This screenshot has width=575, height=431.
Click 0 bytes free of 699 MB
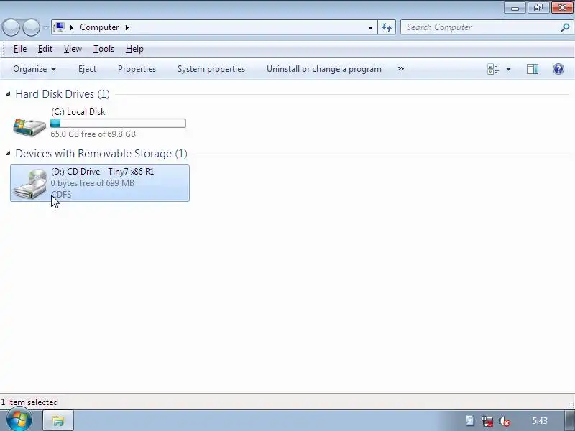pyautogui.click(x=93, y=183)
